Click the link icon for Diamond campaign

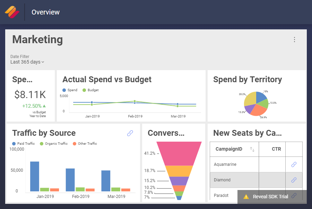click(294, 180)
